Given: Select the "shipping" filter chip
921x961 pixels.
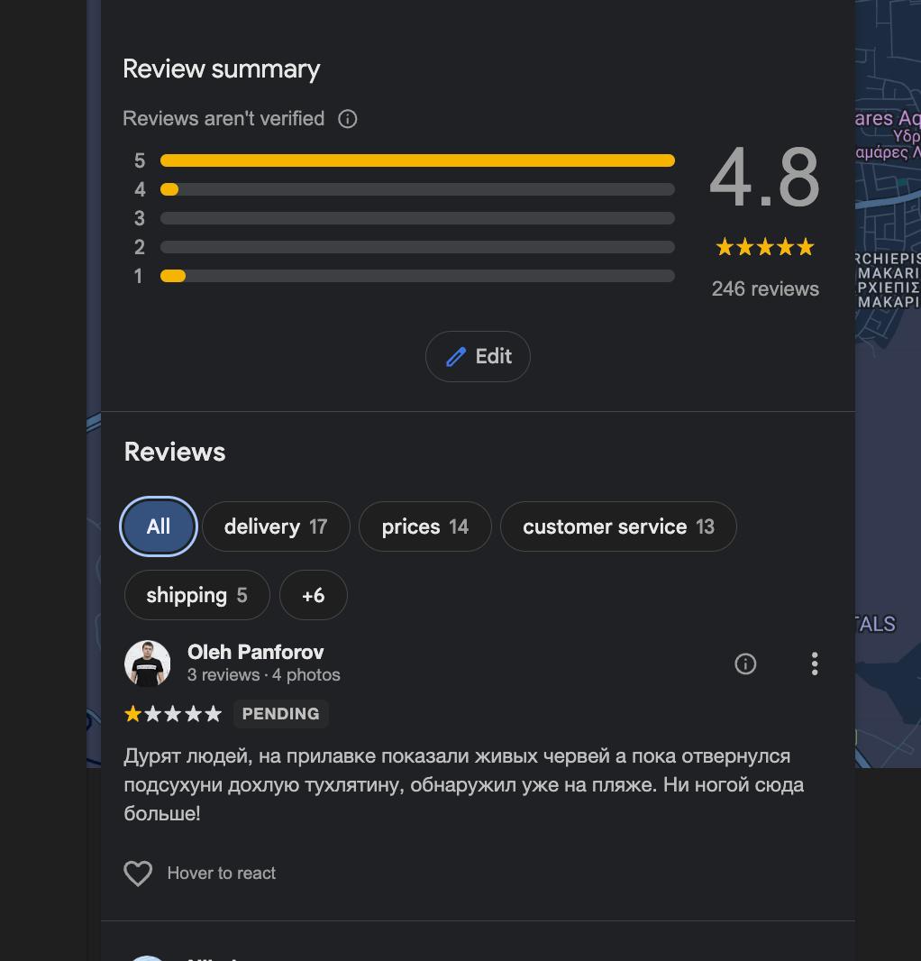Looking at the screenshot, I should [x=196, y=595].
